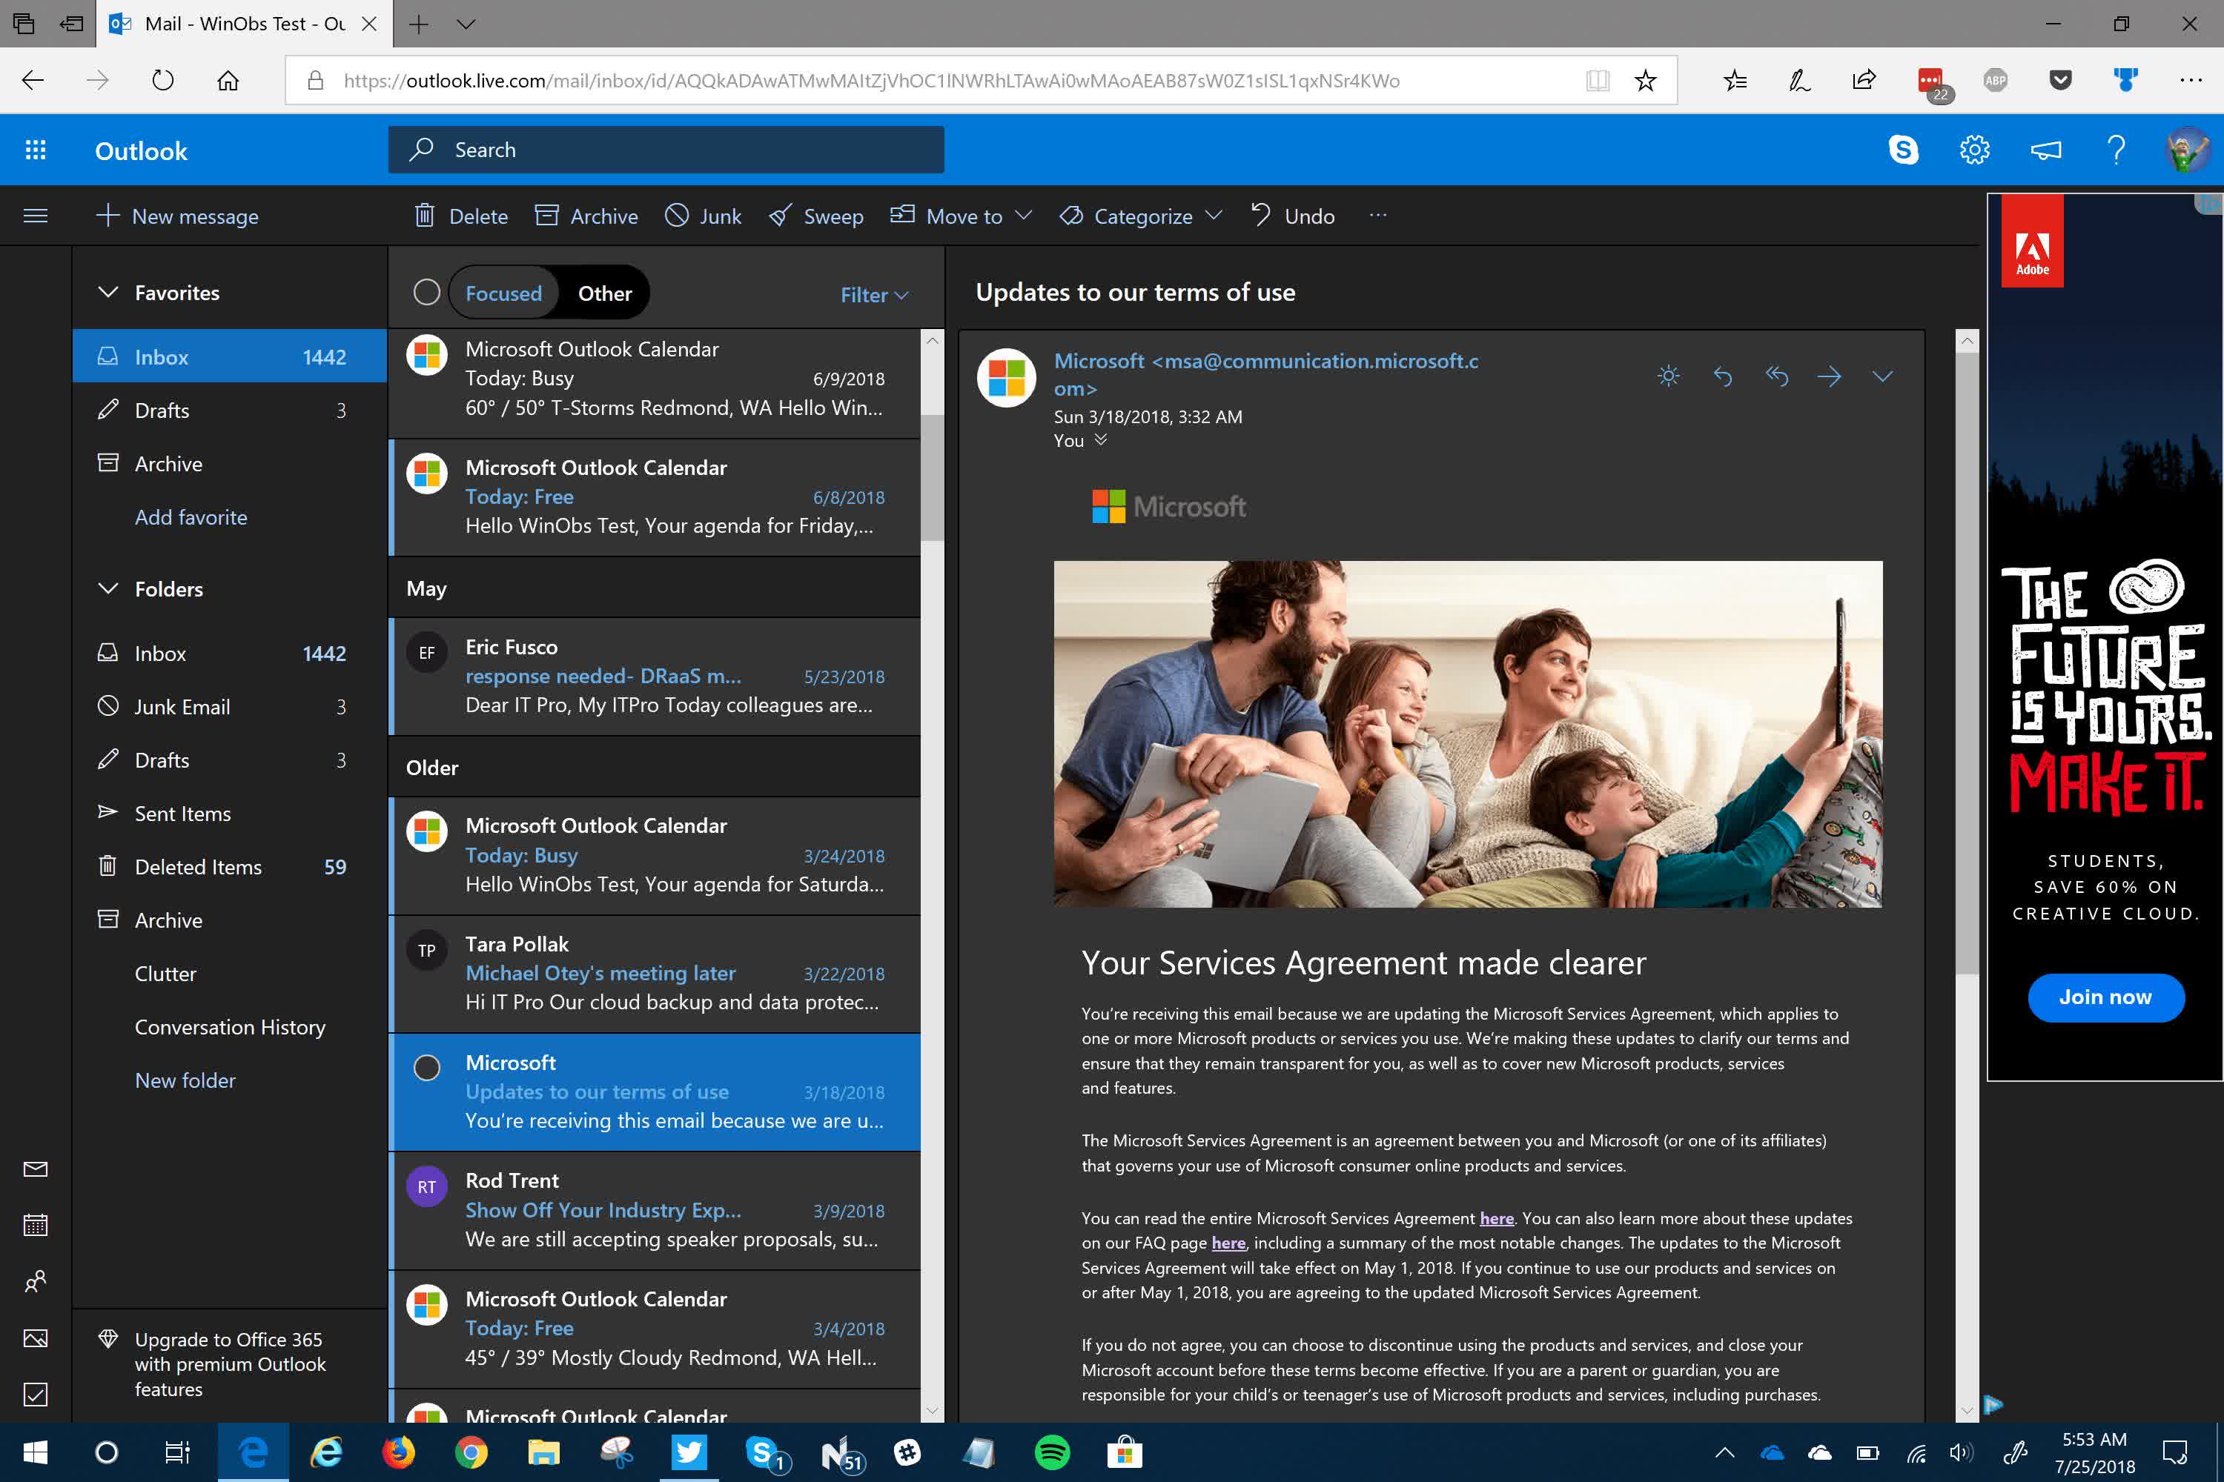2224x1482 pixels.
Task: Click the Forward arrow in the message header
Action: coord(1829,376)
